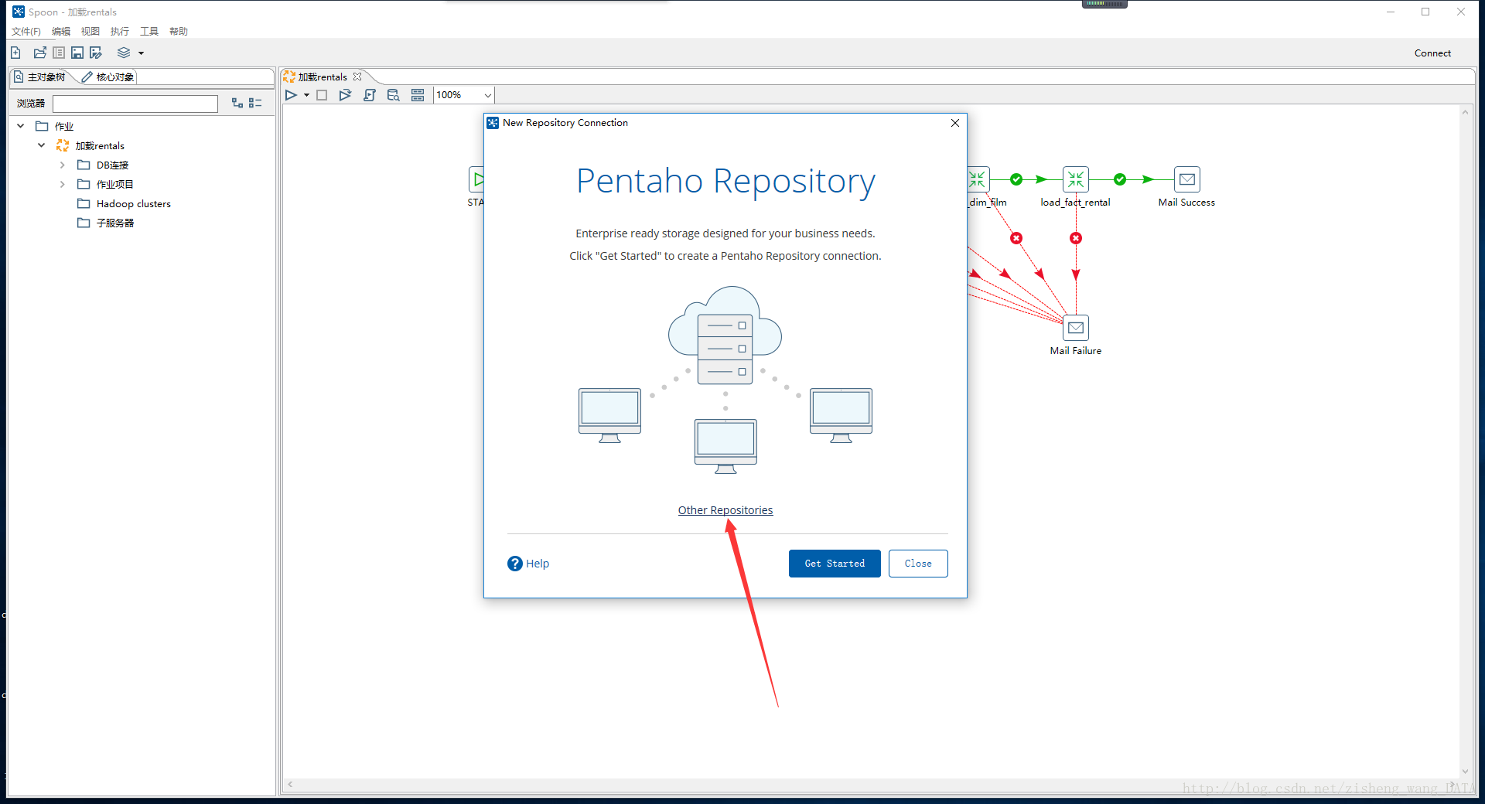This screenshot has height=804, width=1485.
Task: Expand the 作业项目 folder
Action: (x=63, y=184)
